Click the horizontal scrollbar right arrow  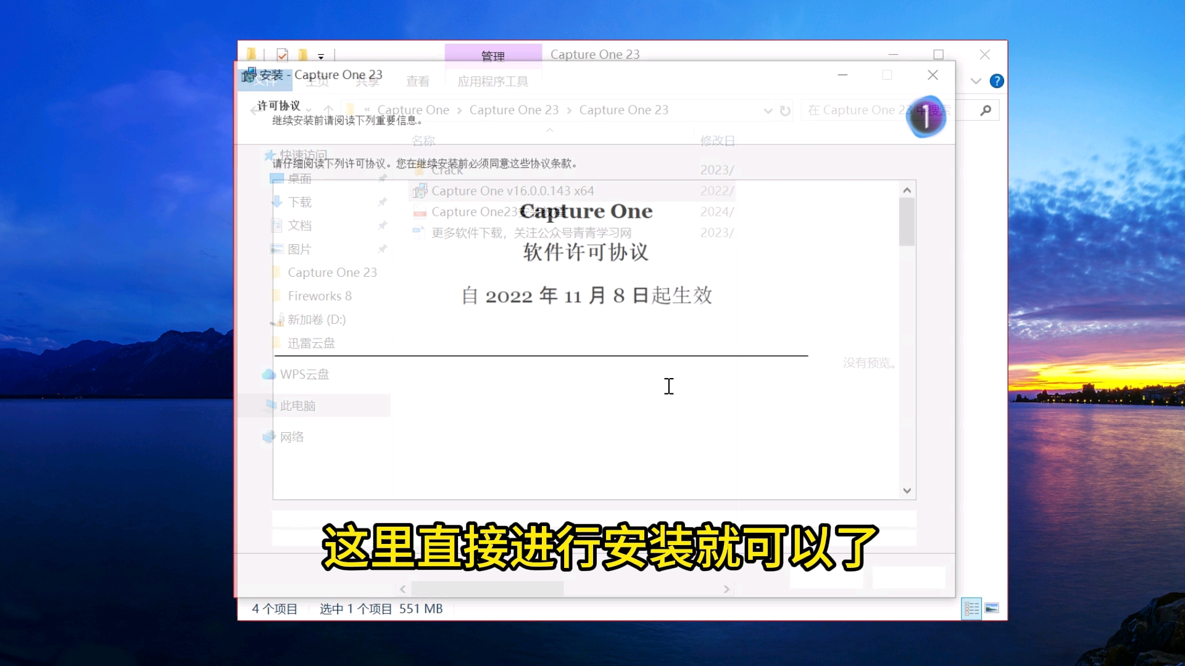[x=726, y=590]
